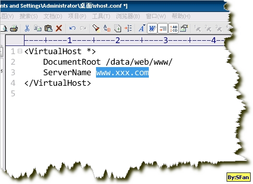Toggle line numbers display button
This screenshot has height=184, width=253.
click(x=173, y=29)
